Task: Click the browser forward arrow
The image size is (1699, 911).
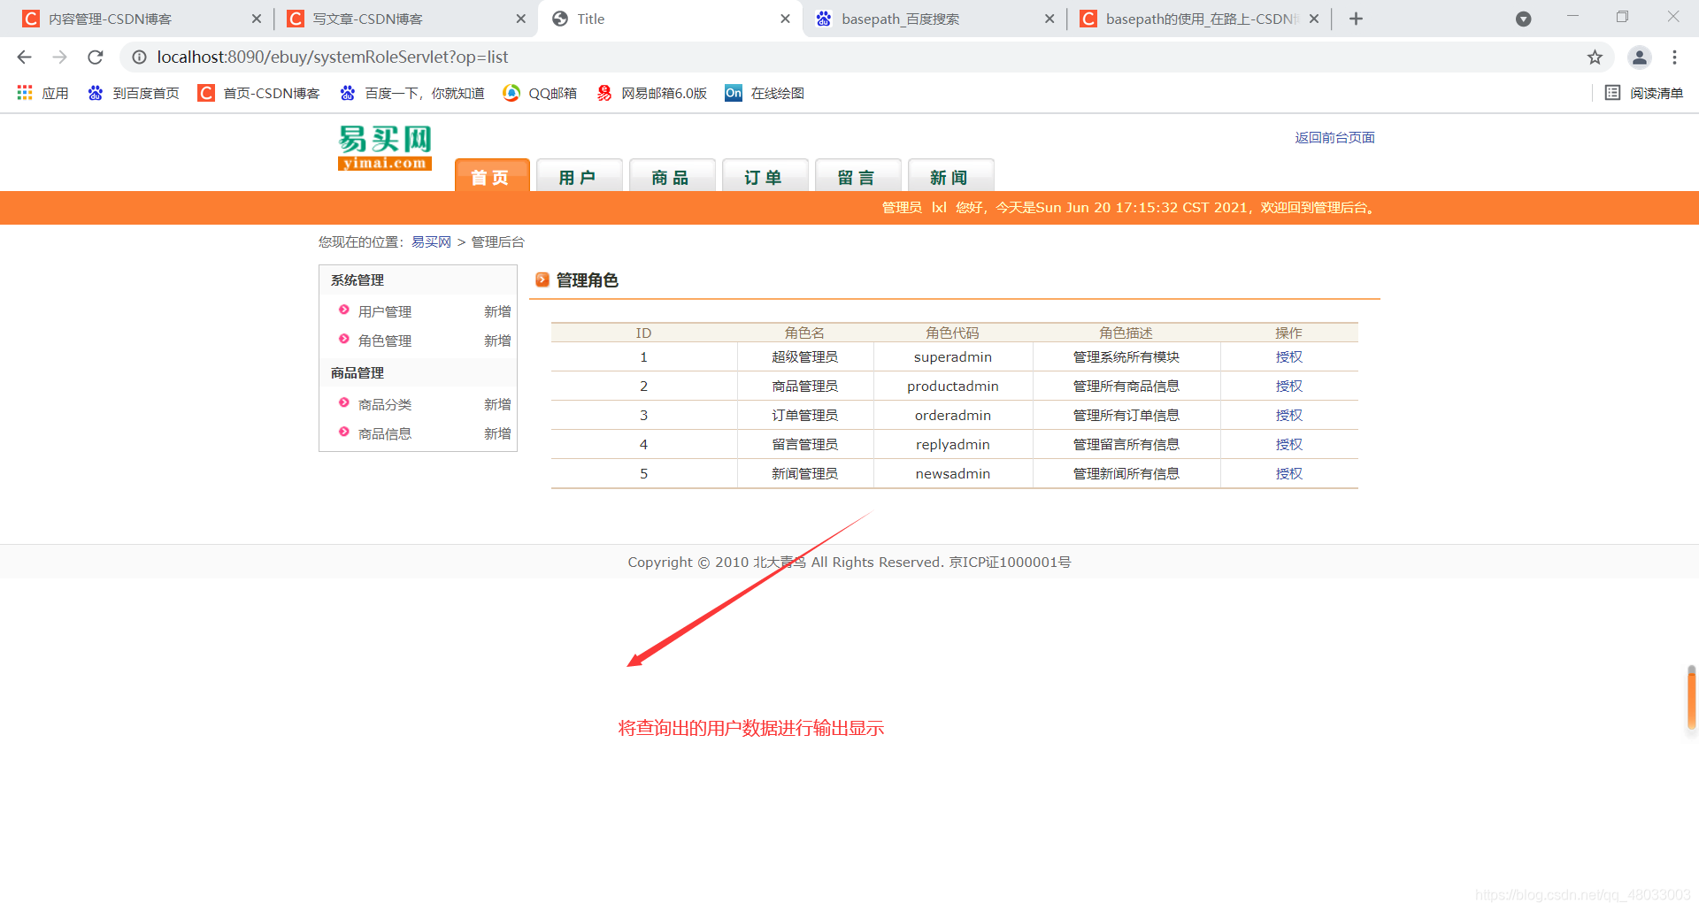Action: [59, 57]
